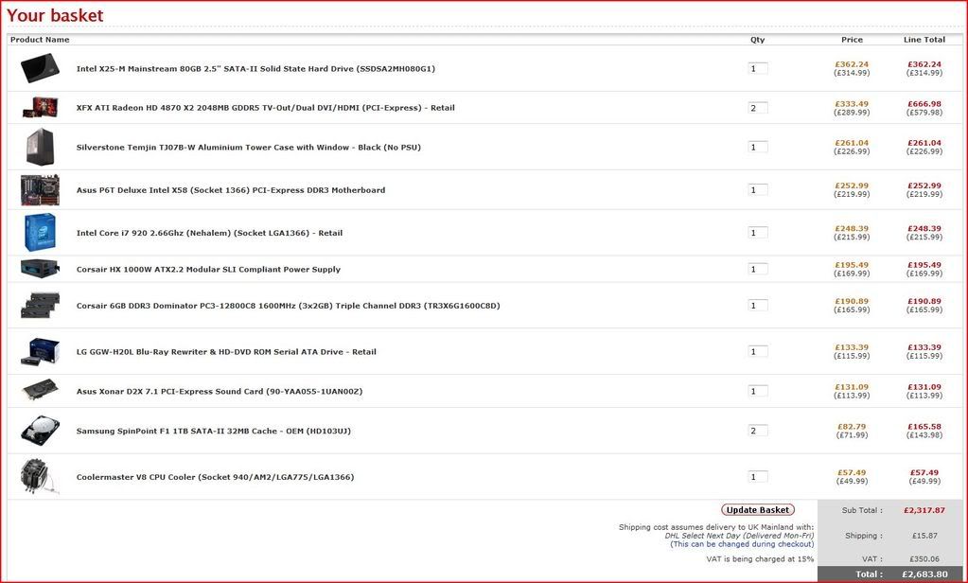Click 'This can be changed during checkout' link
This screenshot has width=968, height=583.
click(742, 544)
